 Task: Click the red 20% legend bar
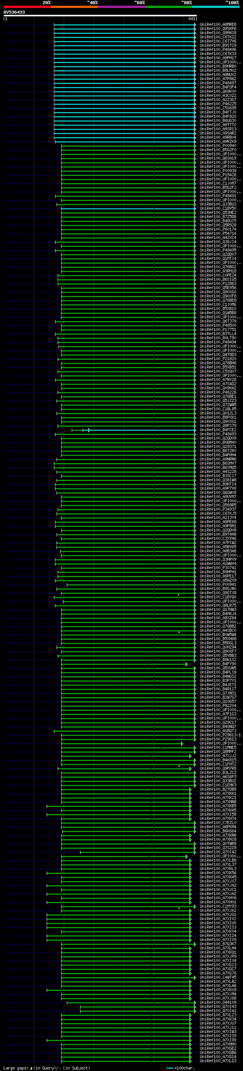coord(27,7)
